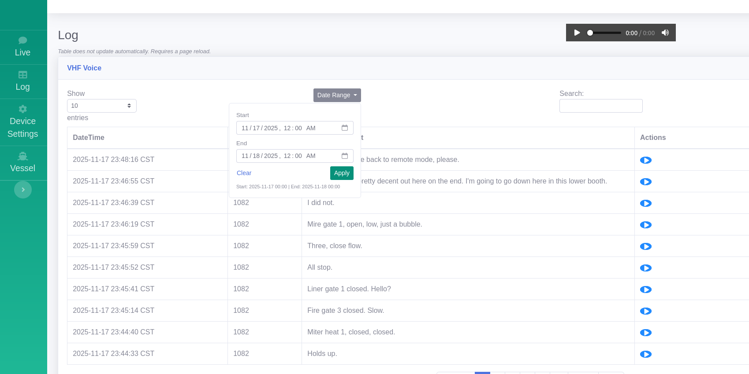Play audio for the 23:48:16 log entry

click(x=645, y=160)
